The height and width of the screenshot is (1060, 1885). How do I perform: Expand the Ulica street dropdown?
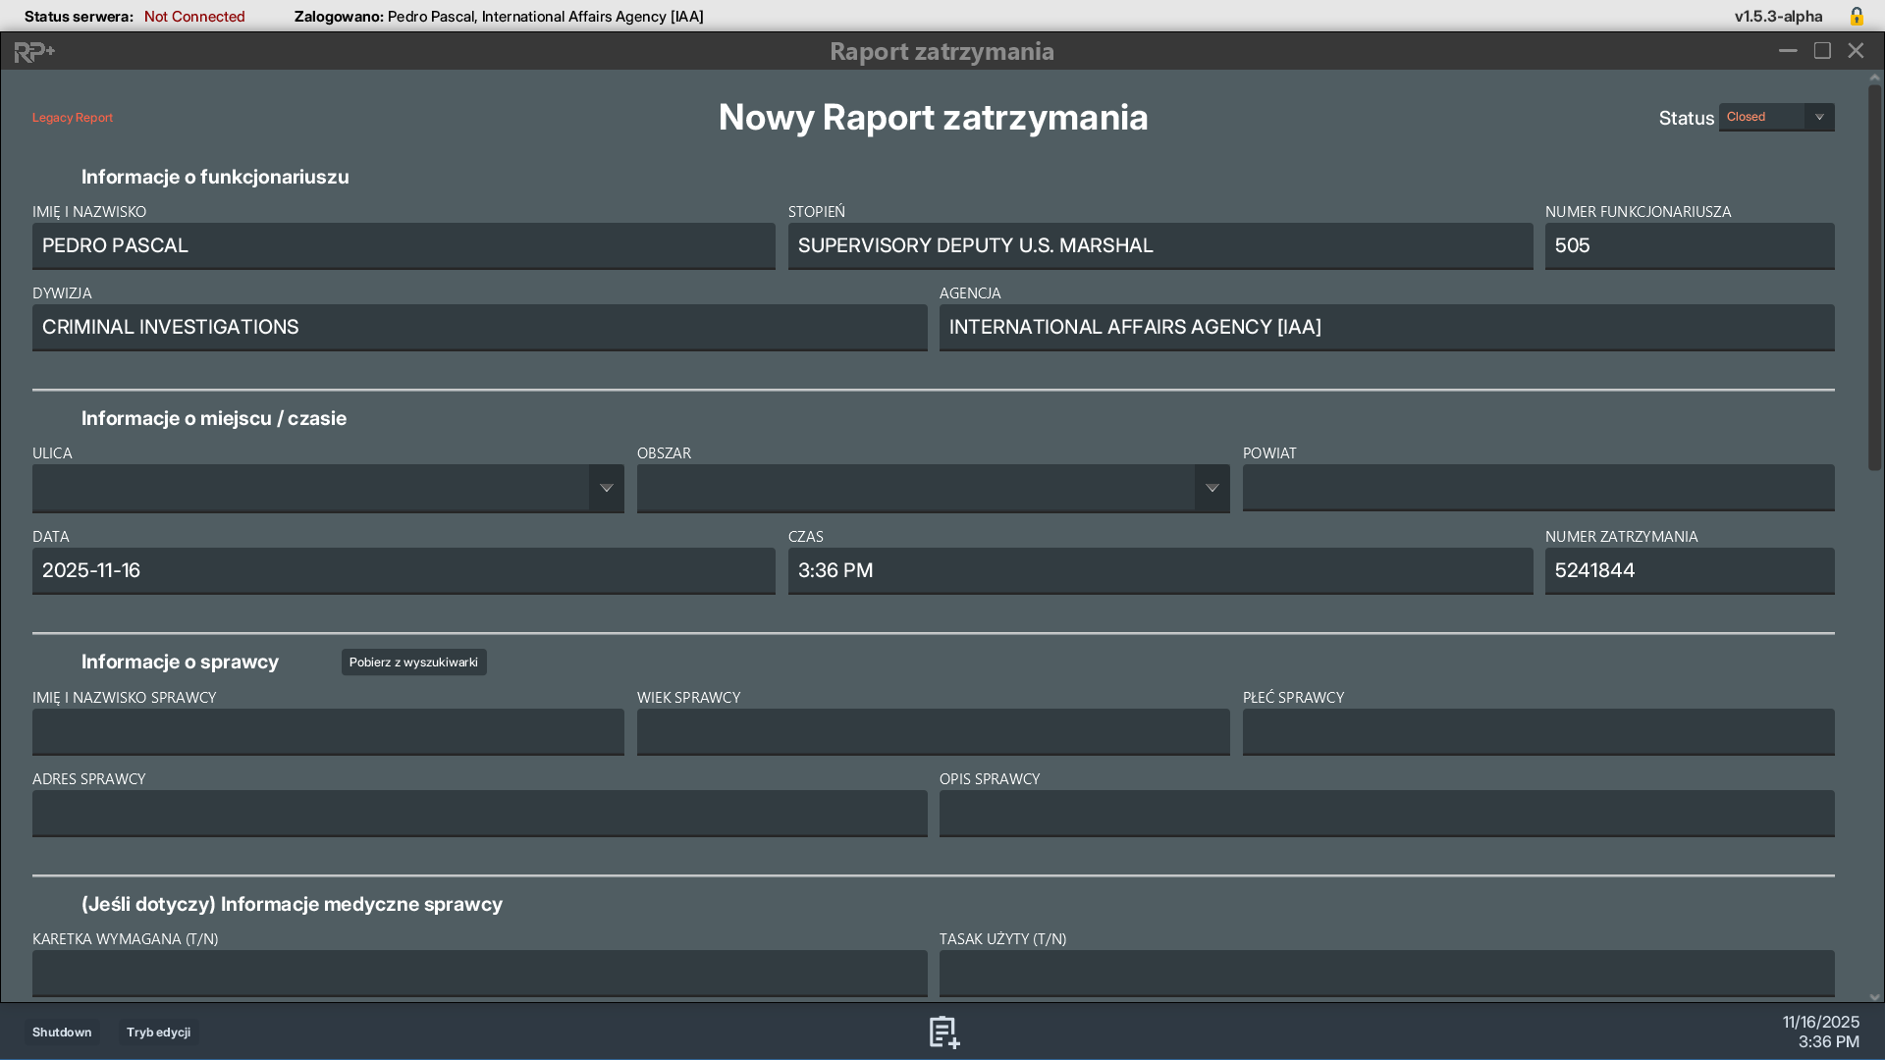pyautogui.click(x=606, y=488)
